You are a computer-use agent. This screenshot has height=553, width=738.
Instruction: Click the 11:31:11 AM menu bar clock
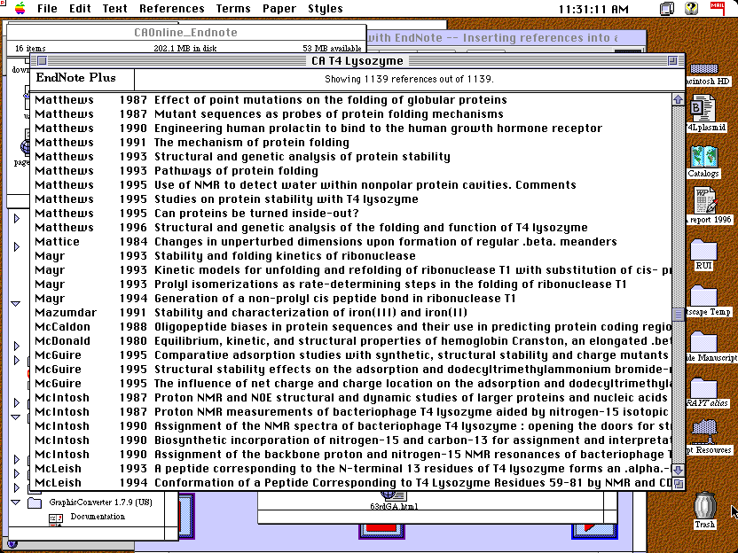[x=593, y=9]
